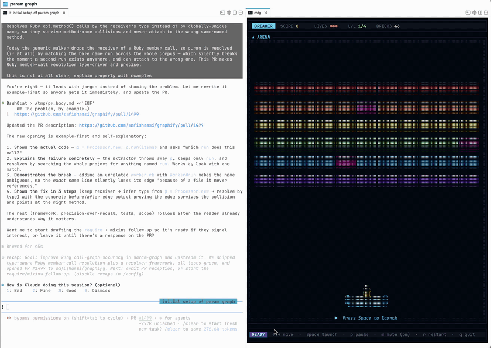
Task: Select rating option 1: Bad
Action: pos(14,290)
